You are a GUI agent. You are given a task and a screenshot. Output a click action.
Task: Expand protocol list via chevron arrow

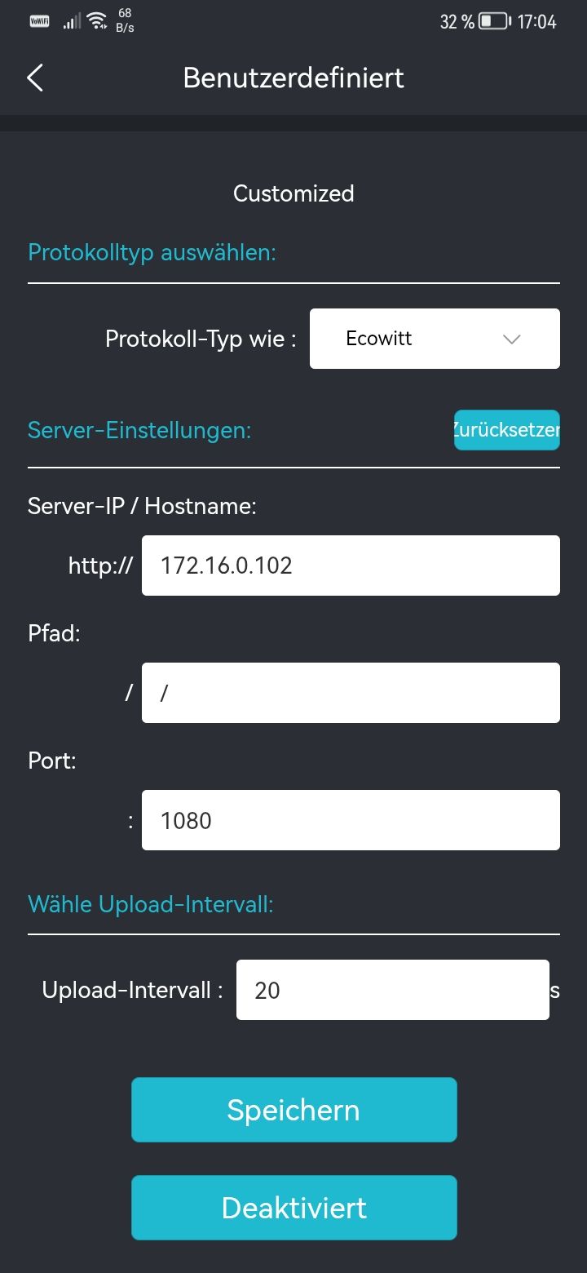coord(512,339)
